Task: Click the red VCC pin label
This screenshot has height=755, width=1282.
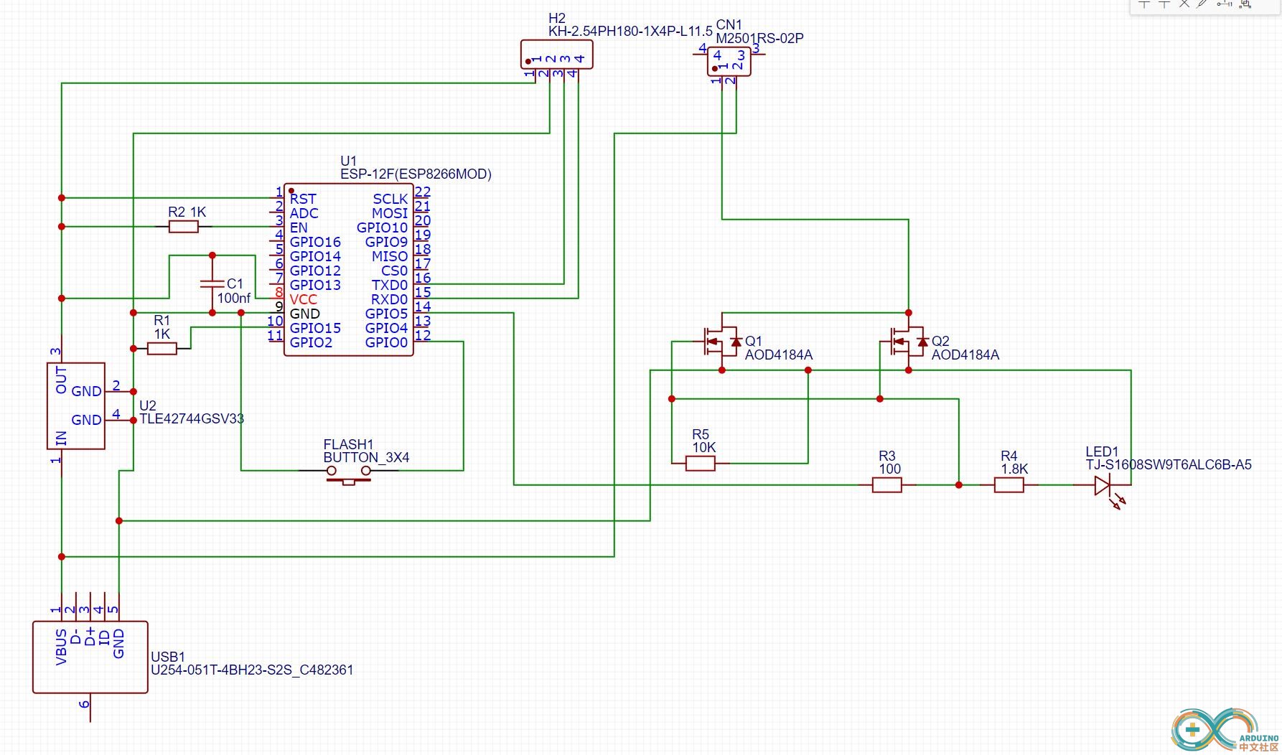Action: 303,299
